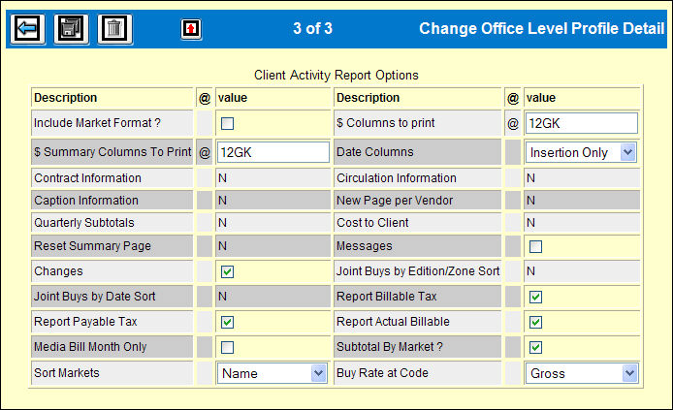
Task: Enable the Include Market Format checkbox
Action: (228, 123)
